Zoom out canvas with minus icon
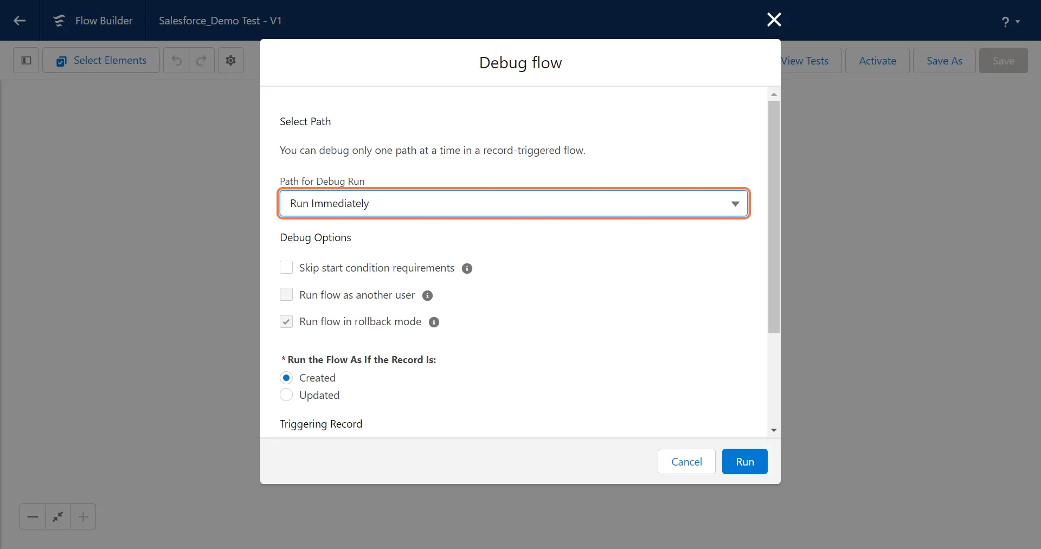The height and width of the screenshot is (549, 1041). pyautogui.click(x=33, y=516)
